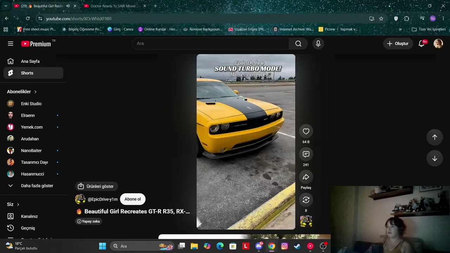Open the Arudahan channel
The image size is (450, 253).
click(33, 139)
